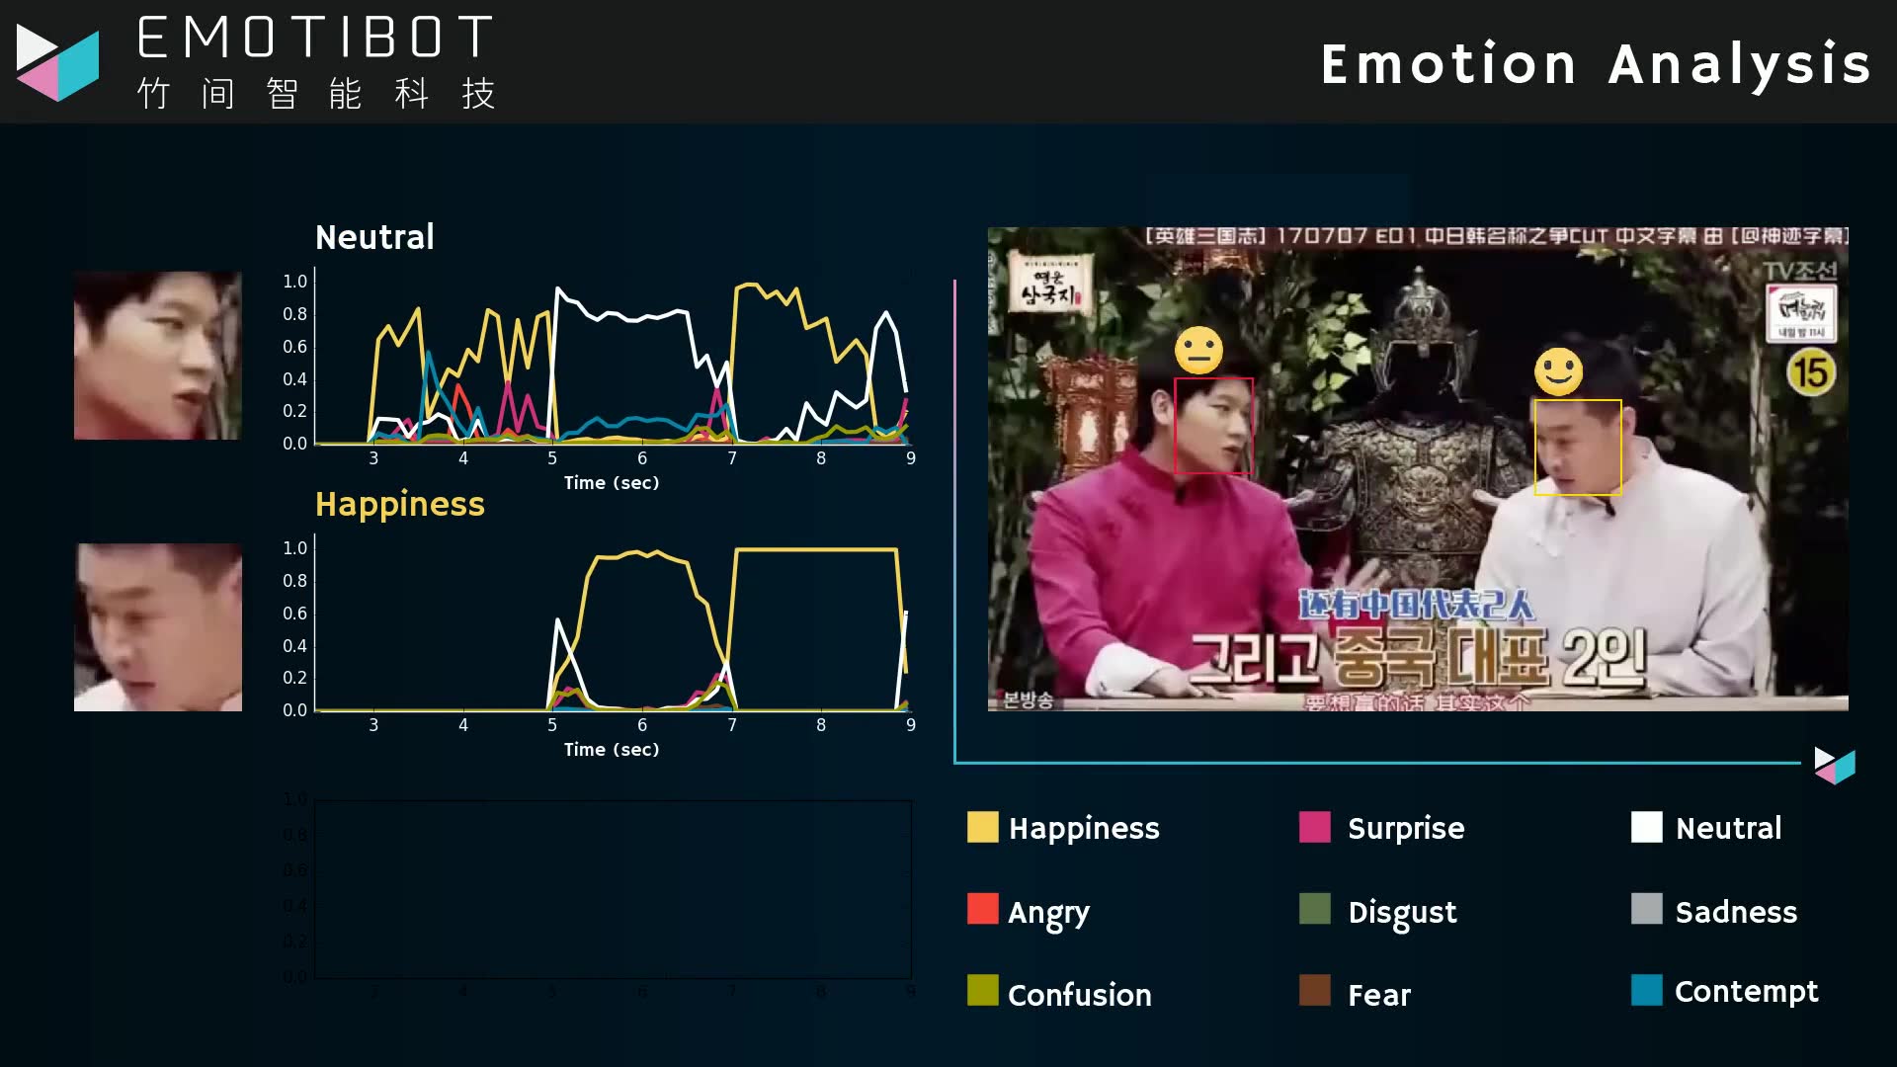The width and height of the screenshot is (1897, 1067).
Task: Click the Fear color legend icon
Action: point(1315,993)
